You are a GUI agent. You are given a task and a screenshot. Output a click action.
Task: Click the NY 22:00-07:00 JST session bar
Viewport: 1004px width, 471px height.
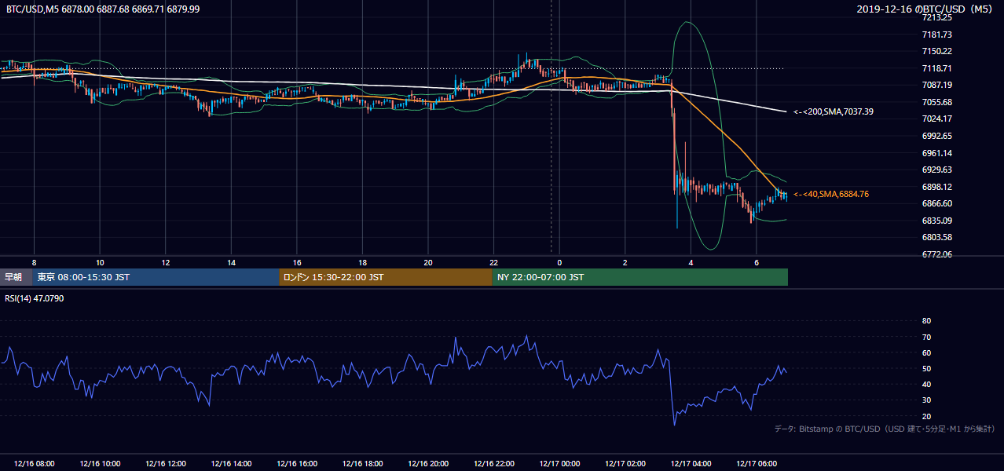[640, 277]
